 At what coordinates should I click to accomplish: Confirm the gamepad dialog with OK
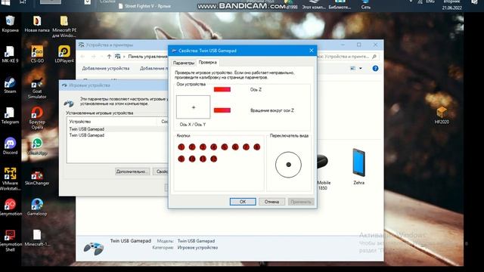tap(243, 202)
